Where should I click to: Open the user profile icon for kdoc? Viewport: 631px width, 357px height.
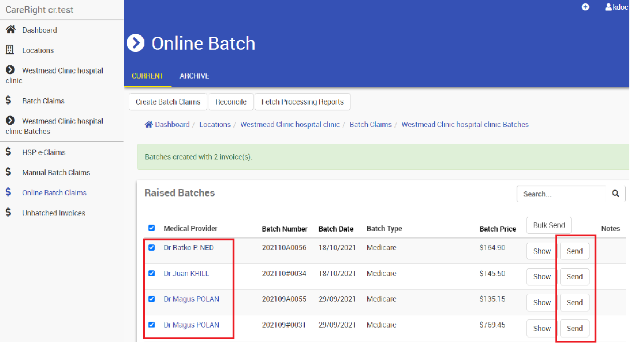click(608, 7)
